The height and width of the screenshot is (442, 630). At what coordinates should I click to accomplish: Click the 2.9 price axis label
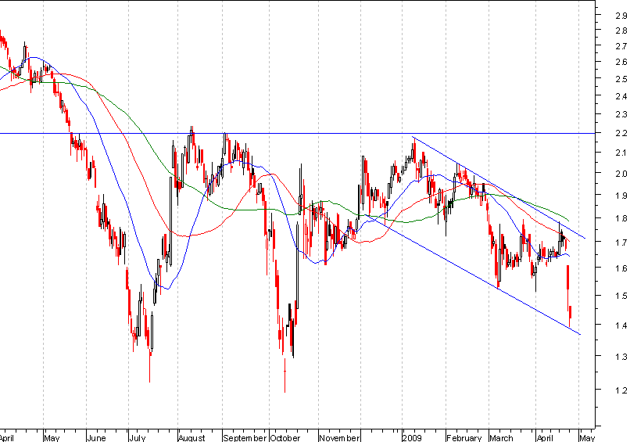(621, 16)
